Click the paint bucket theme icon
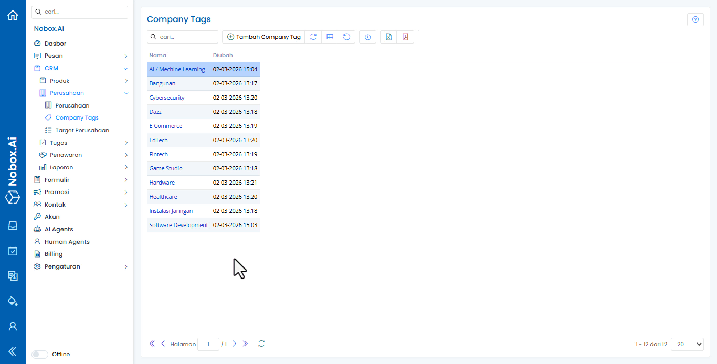This screenshot has width=717, height=364. [13, 301]
